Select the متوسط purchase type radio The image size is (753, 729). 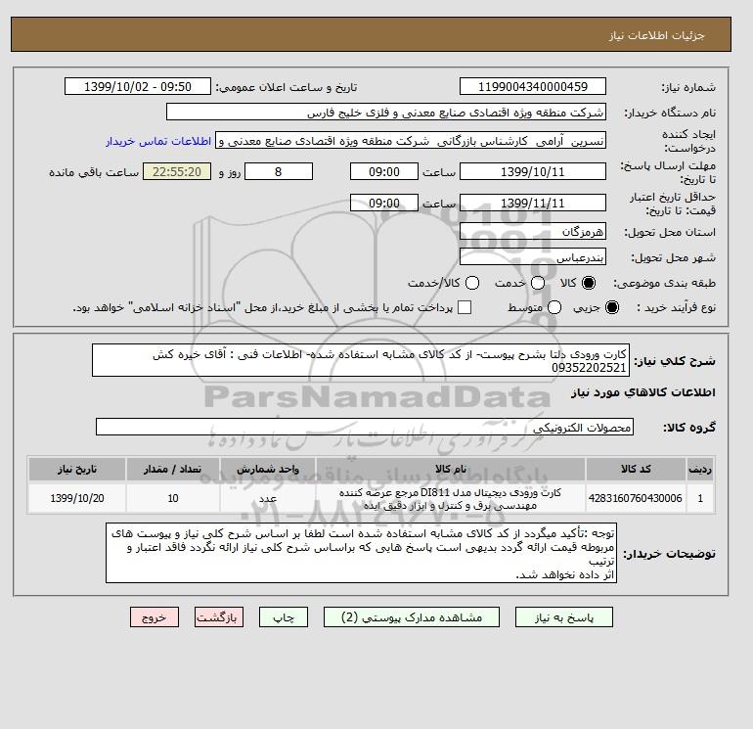554,307
